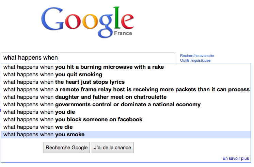Select the 'we die' suggestion
The height and width of the screenshot is (167, 254).
(x=126, y=127)
